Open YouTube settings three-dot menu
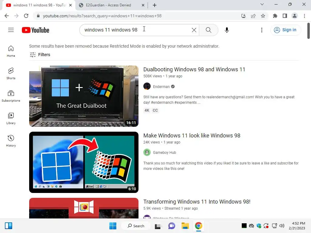The width and height of the screenshot is (311, 233). pos(262,30)
